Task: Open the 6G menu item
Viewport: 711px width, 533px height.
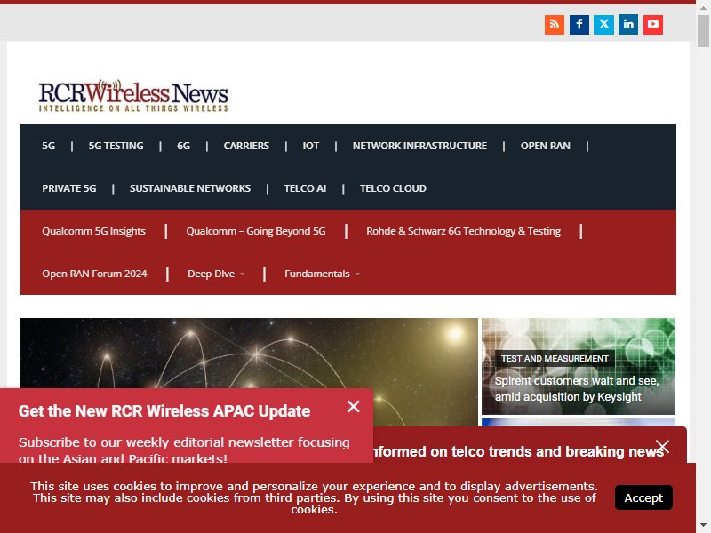Action: 183,146
